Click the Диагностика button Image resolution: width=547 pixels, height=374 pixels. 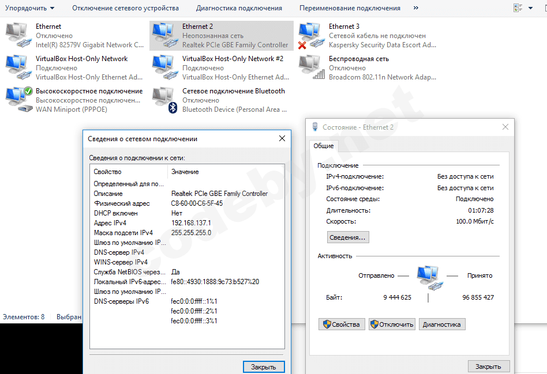coord(442,324)
